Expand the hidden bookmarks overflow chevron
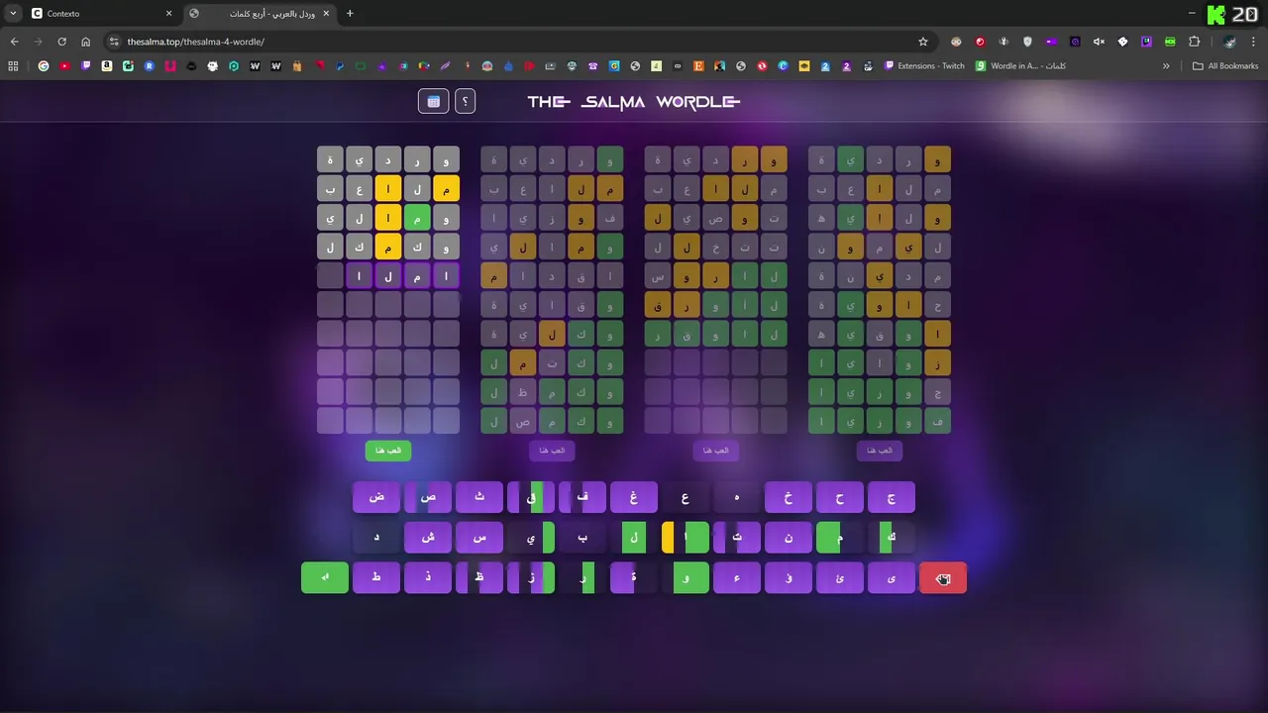 [x=1166, y=66]
